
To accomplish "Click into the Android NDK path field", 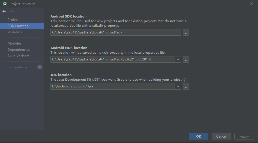I will point(113,59).
